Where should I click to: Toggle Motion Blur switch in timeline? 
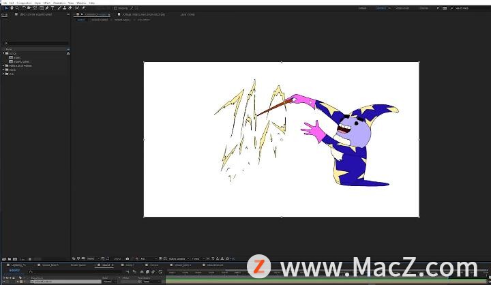point(153,271)
